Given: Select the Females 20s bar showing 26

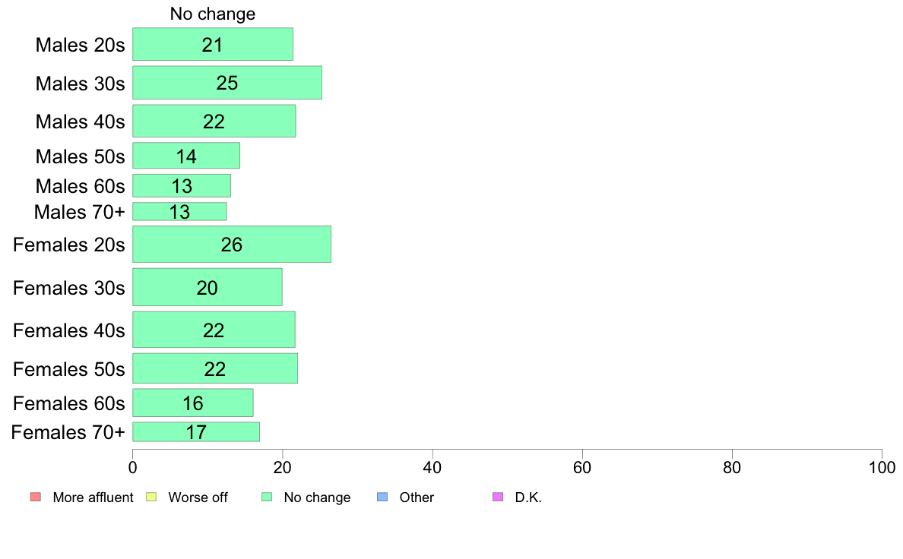Looking at the screenshot, I should coord(232,244).
